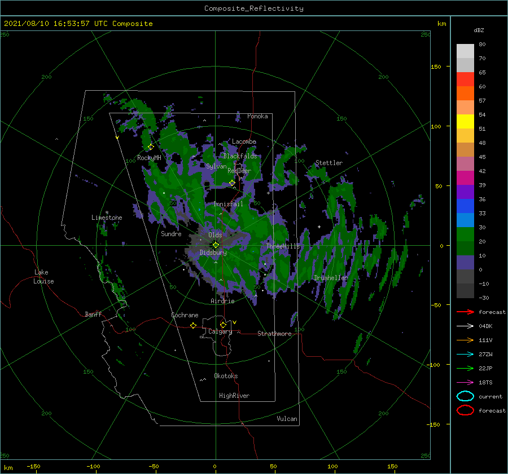
Task: Click the Blackfalds city label
Action: (x=240, y=156)
